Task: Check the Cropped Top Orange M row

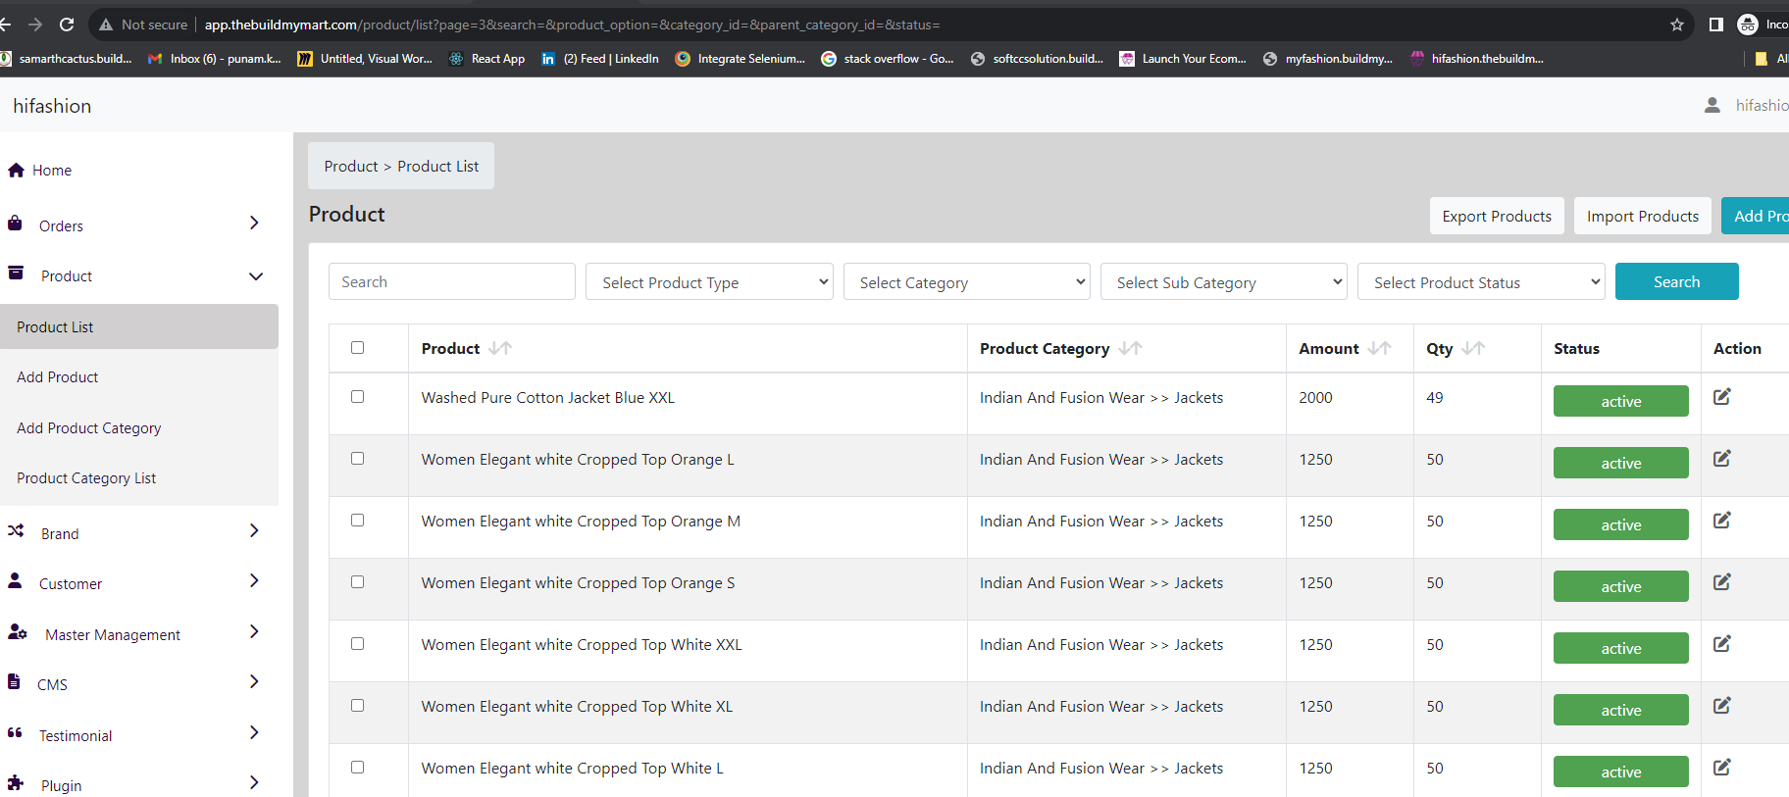Action: pyautogui.click(x=357, y=521)
